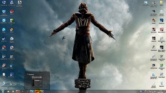Open the yellow folder desktop icon
Image resolution: width=166 pixels, height=93 pixels.
161,3
